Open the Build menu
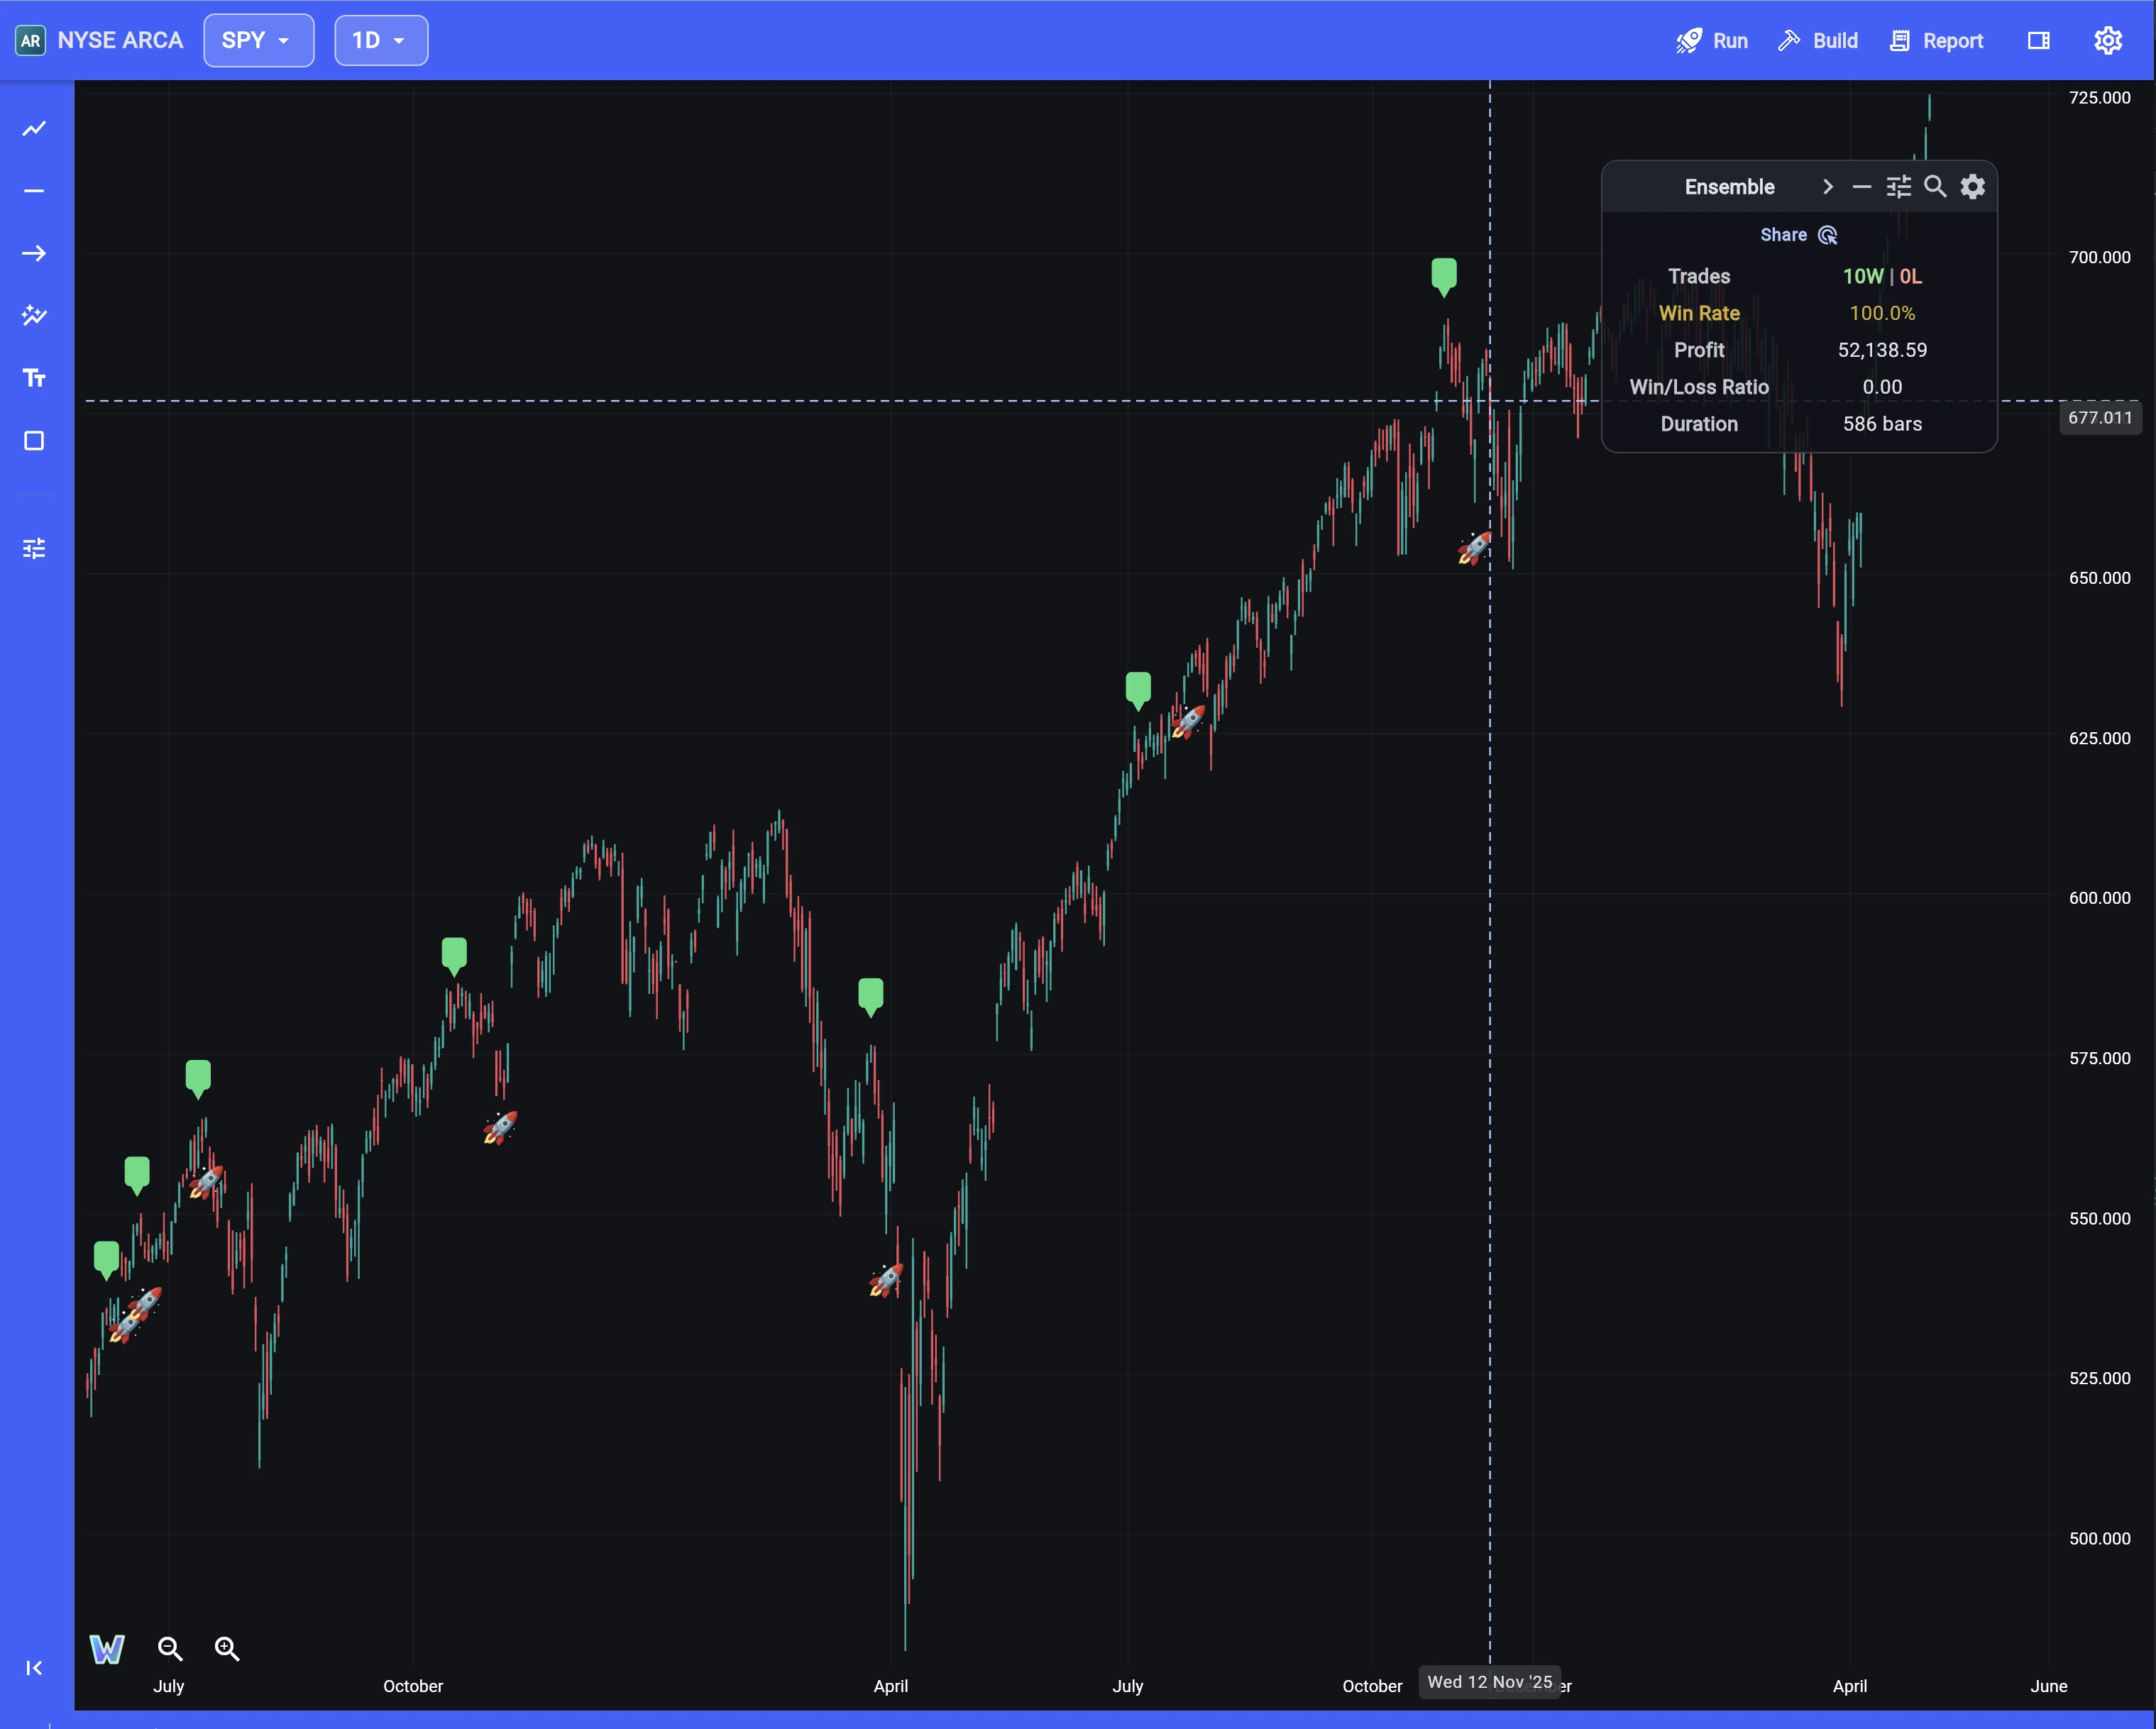The width and height of the screenshot is (2156, 1729). coord(1818,41)
